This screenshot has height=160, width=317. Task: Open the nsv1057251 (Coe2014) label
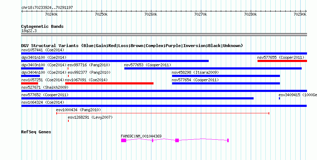click(43, 80)
